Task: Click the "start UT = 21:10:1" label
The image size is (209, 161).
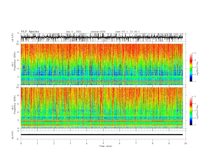Action: coord(127,32)
